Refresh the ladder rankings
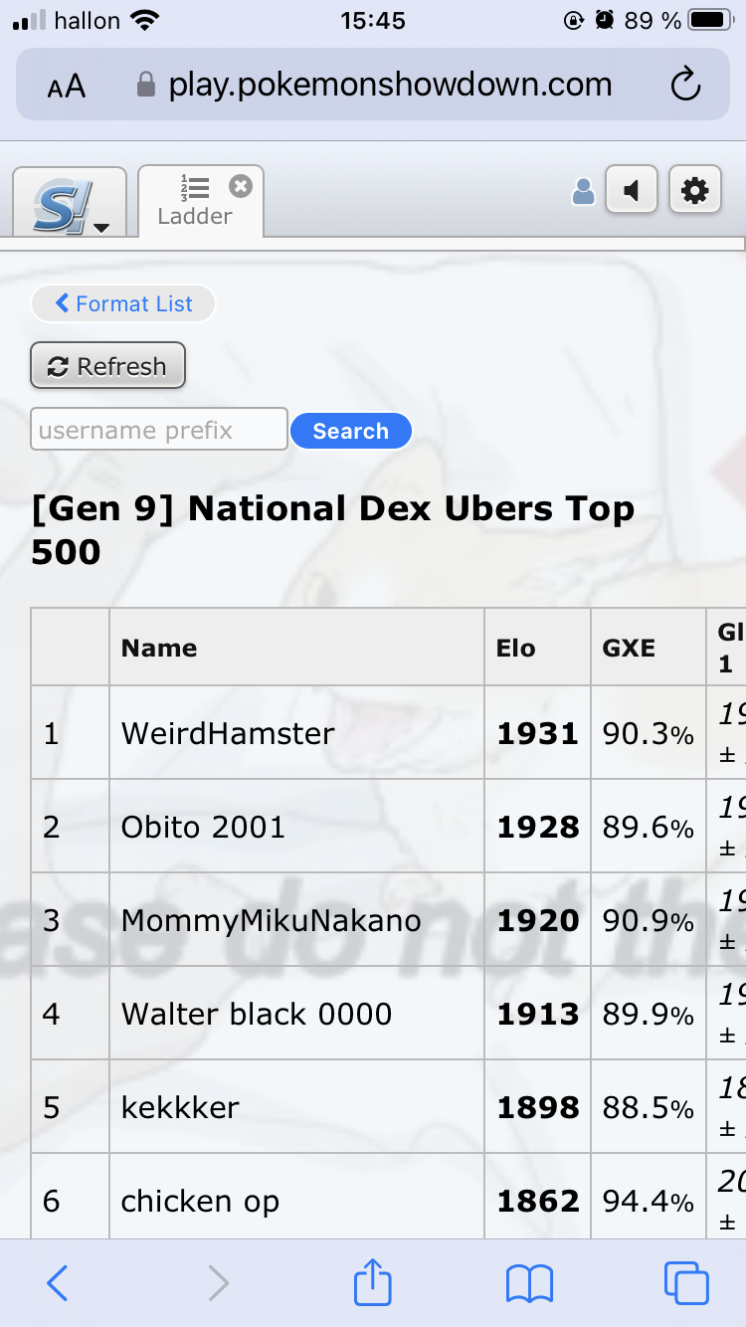 click(107, 366)
